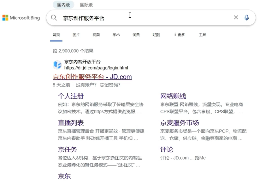
Task: Open the 网络赚钱 sitelink
Action: pyautogui.click(x=173, y=96)
